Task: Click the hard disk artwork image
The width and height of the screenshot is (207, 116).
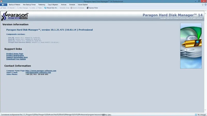Action: click(191, 46)
